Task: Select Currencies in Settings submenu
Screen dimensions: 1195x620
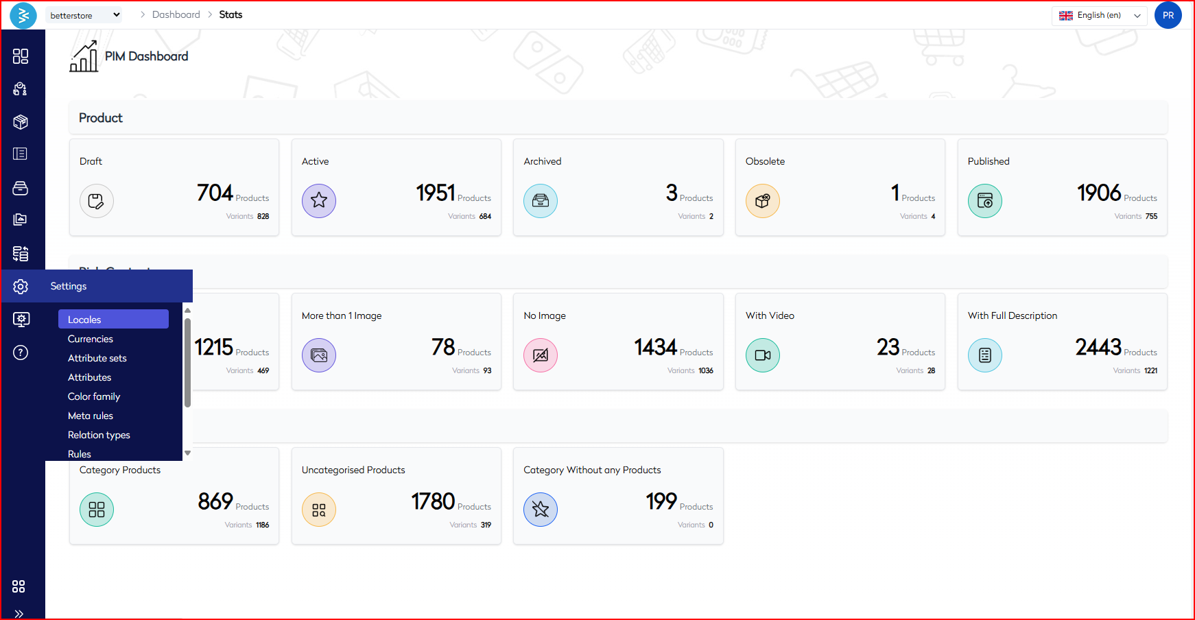Action: (91, 339)
